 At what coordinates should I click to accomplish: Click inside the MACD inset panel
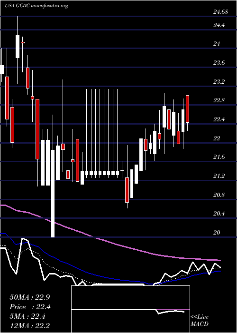coord(130,309)
